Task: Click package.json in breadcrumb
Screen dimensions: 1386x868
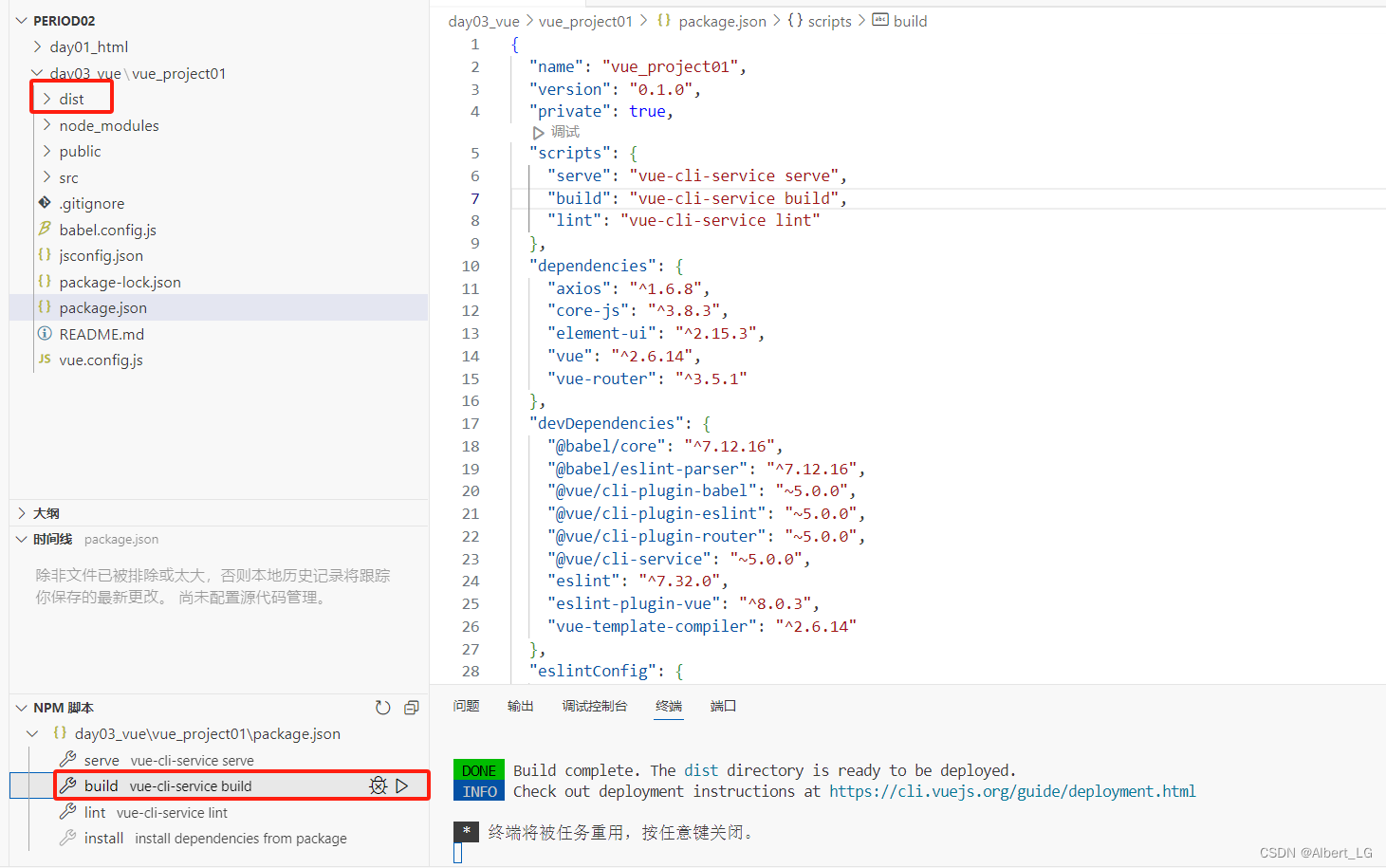Action: (x=722, y=21)
